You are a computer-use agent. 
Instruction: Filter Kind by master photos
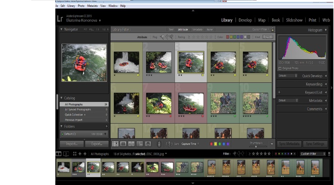coord(264,37)
